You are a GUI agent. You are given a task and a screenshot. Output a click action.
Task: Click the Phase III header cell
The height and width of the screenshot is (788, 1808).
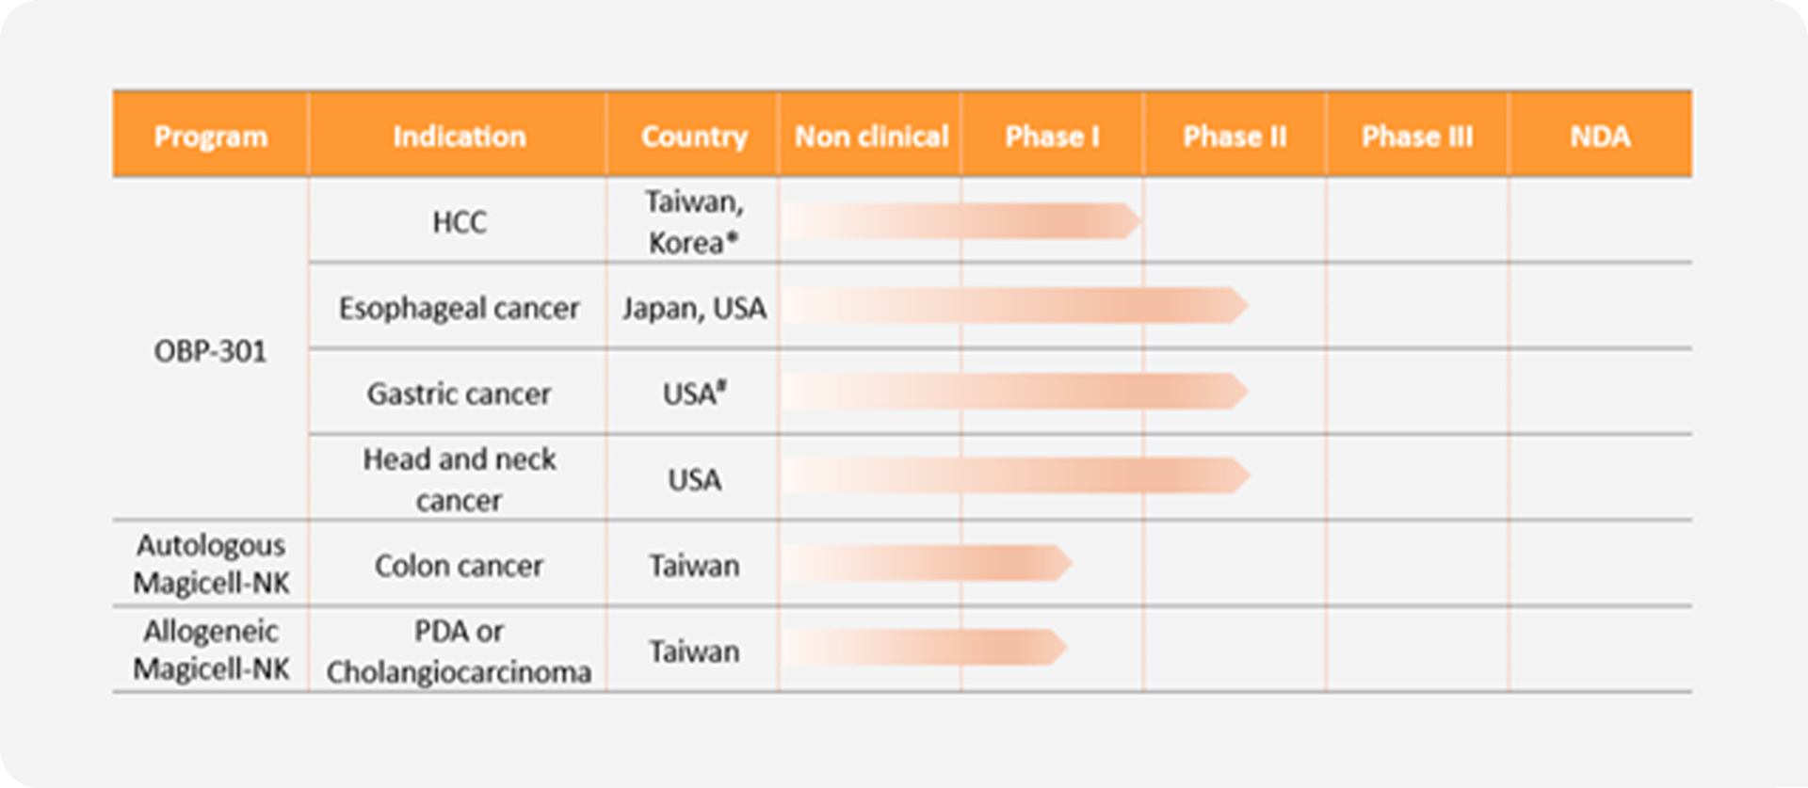pyautogui.click(x=1417, y=136)
